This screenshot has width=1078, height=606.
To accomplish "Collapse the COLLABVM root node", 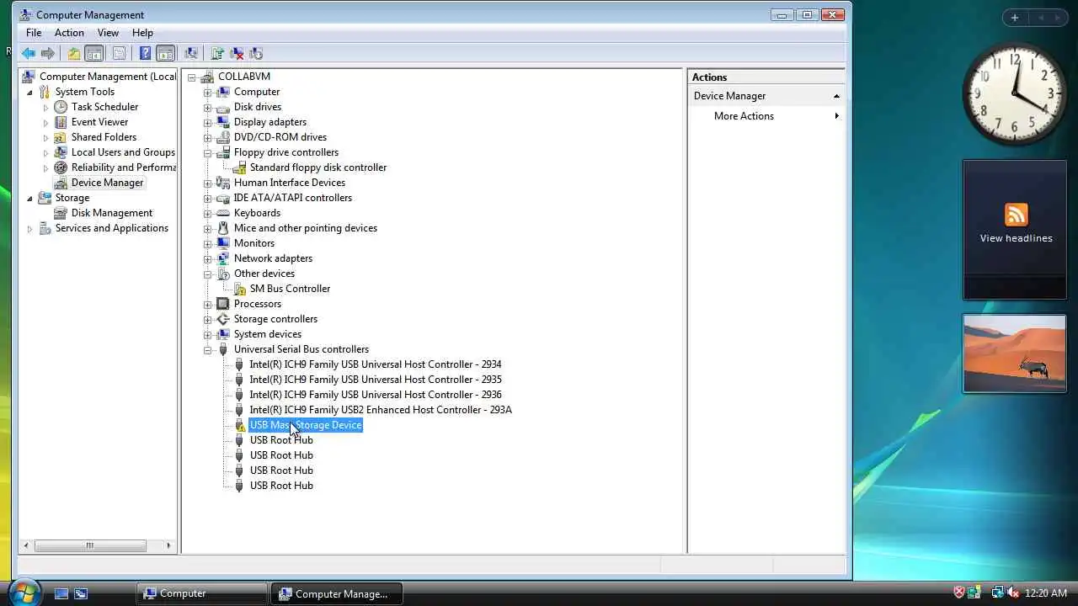I will 191,77.
